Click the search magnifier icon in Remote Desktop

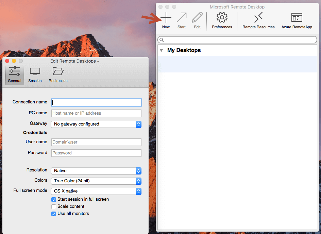[162, 40]
